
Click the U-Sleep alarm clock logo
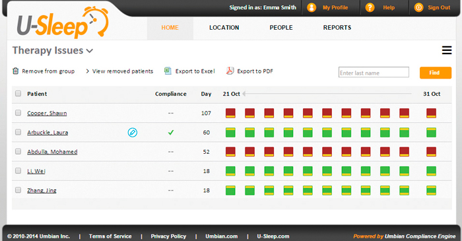pyautogui.click(x=63, y=23)
